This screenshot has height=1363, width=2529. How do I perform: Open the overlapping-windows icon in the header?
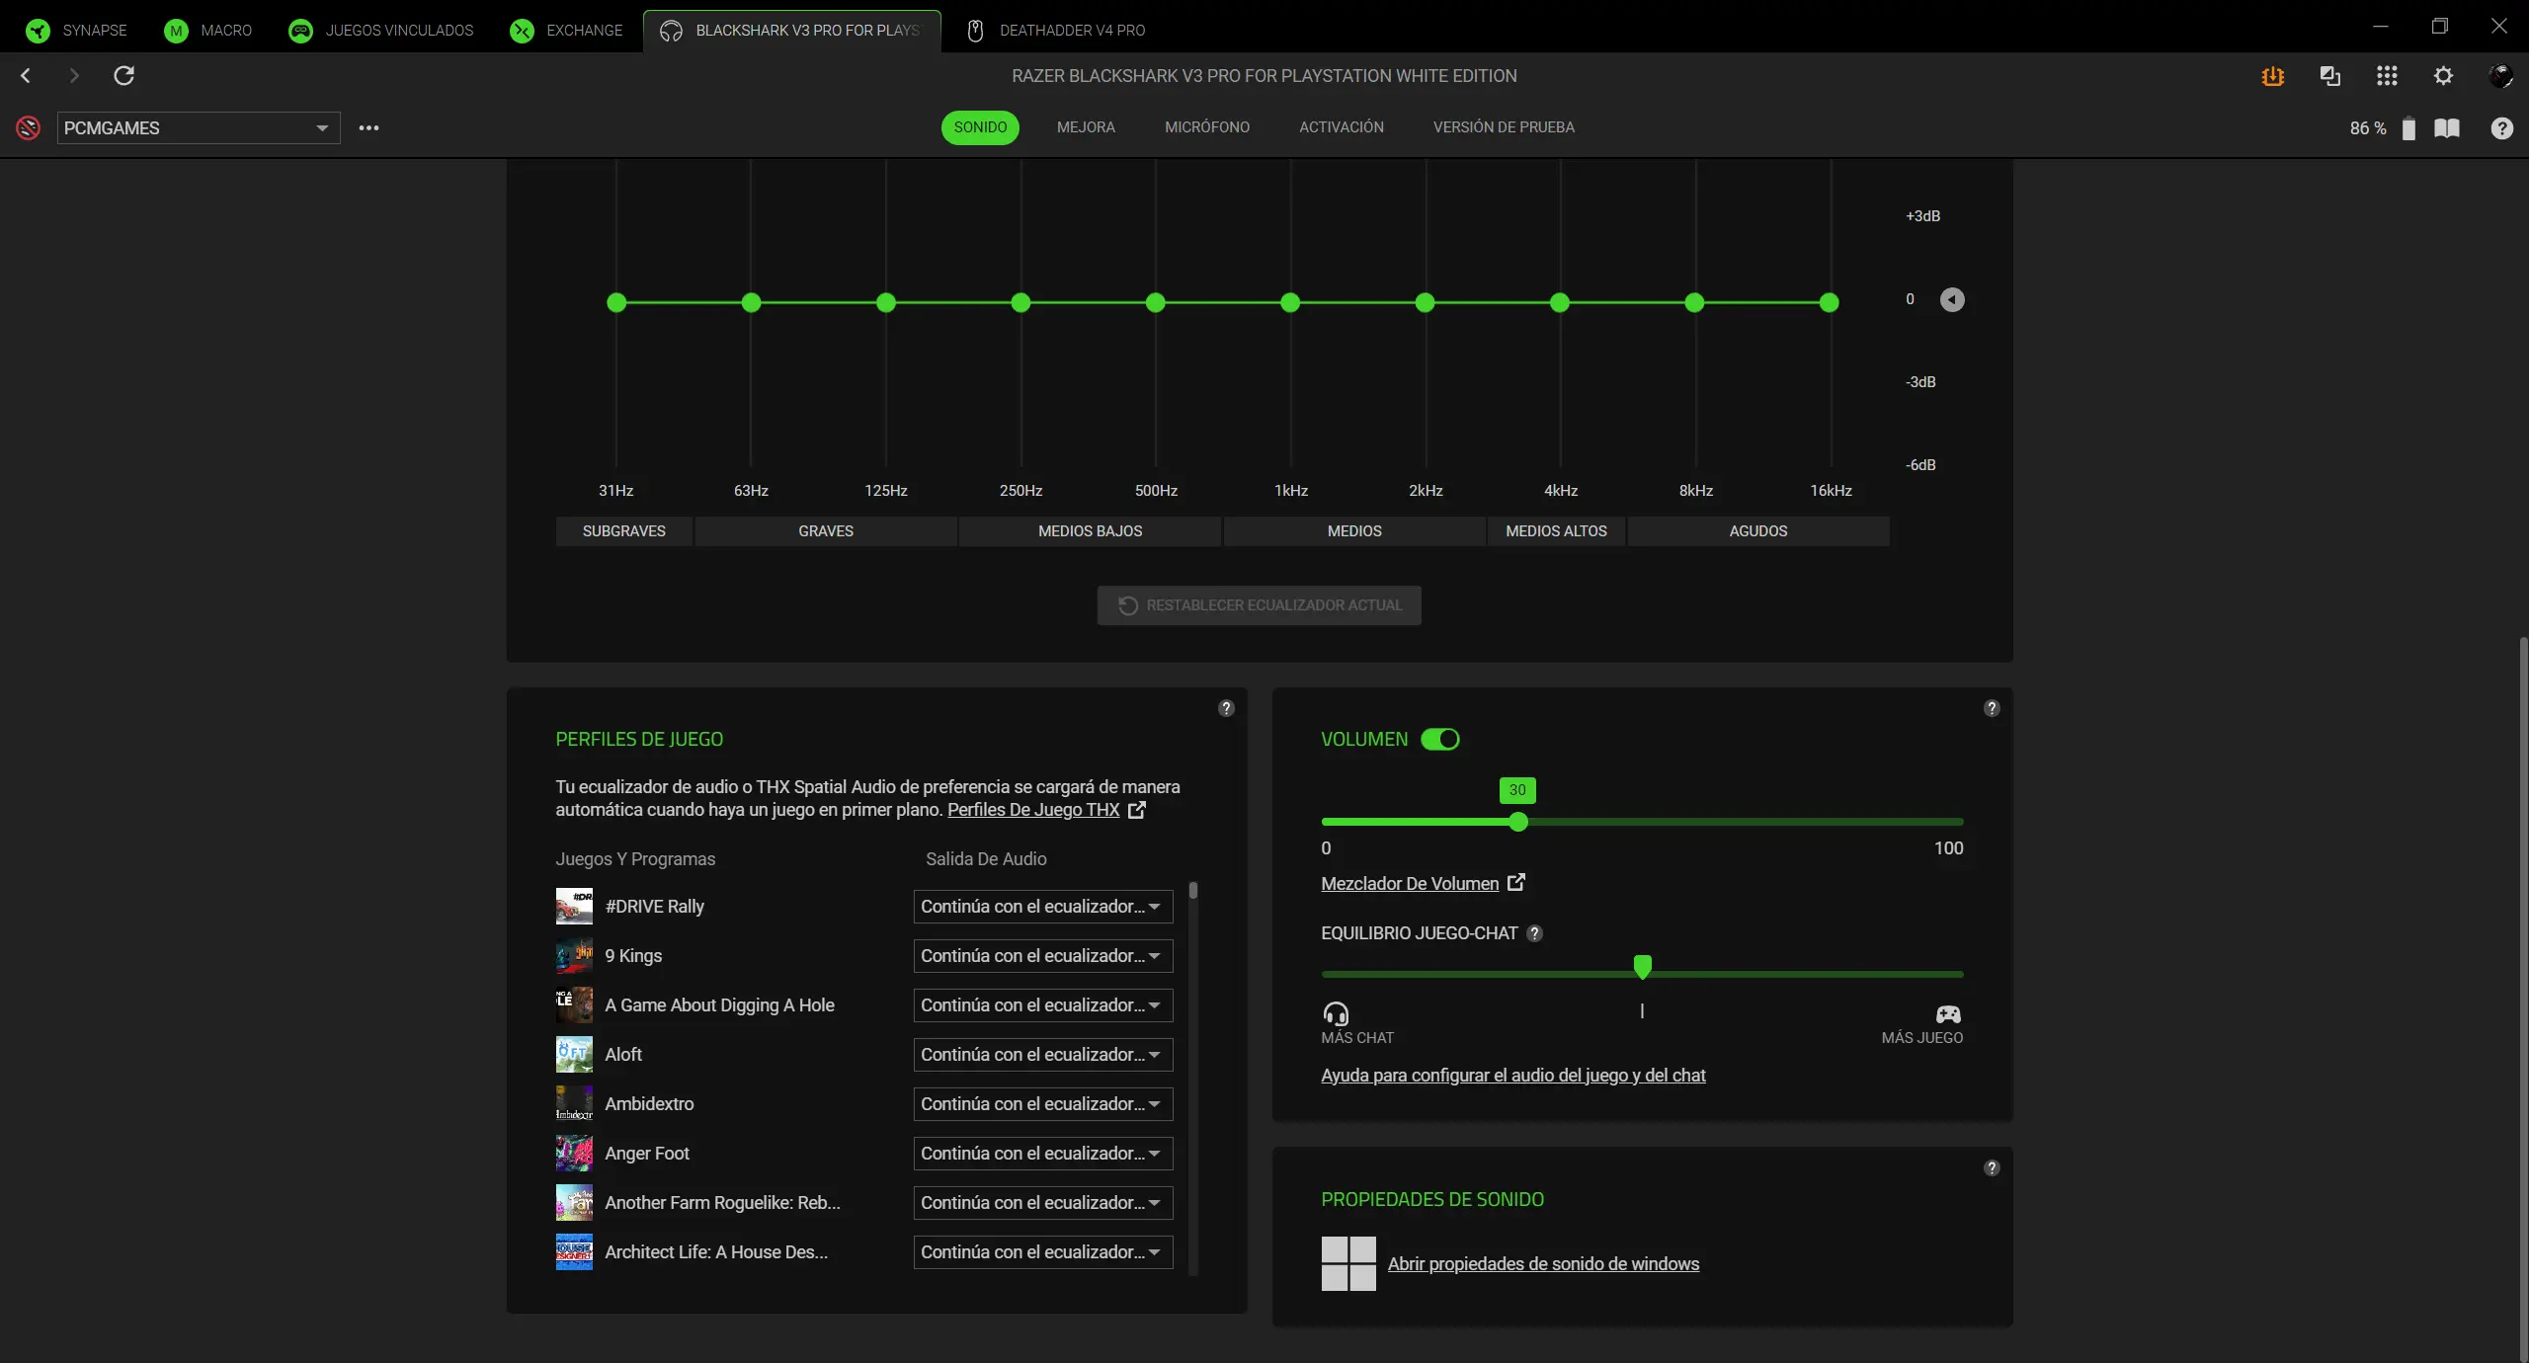(2329, 76)
